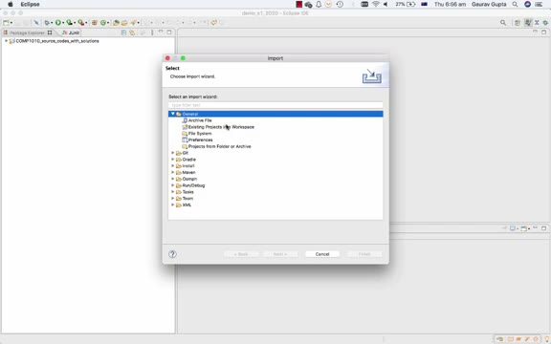Viewport: 551px width, 344px height.
Task: Click the Collapse All icon in Package Explorer
Action: pyautogui.click(x=123, y=32)
